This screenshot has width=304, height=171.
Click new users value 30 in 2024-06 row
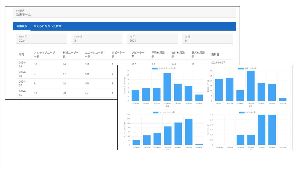point(64,93)
